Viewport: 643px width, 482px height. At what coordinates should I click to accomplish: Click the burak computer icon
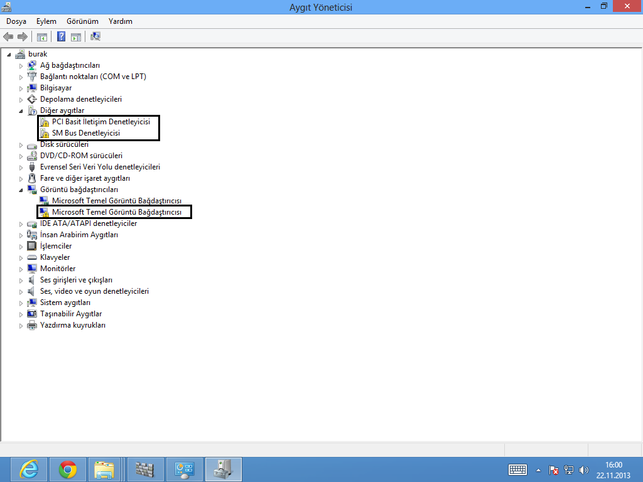pos(19,54)
